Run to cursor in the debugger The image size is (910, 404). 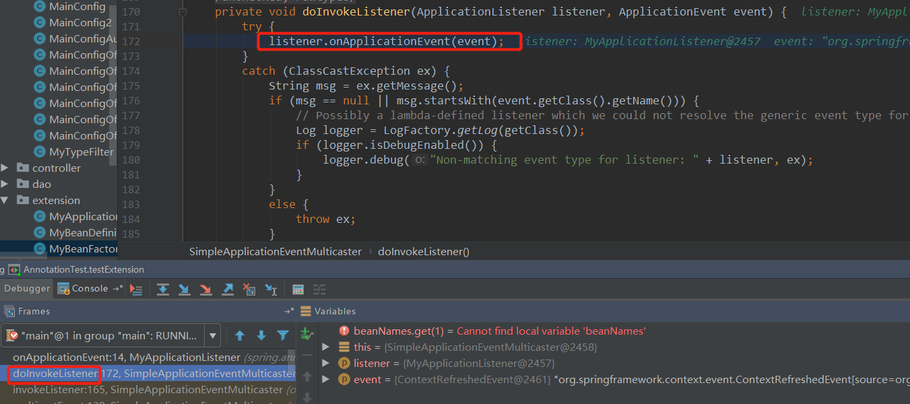[271, 290]
